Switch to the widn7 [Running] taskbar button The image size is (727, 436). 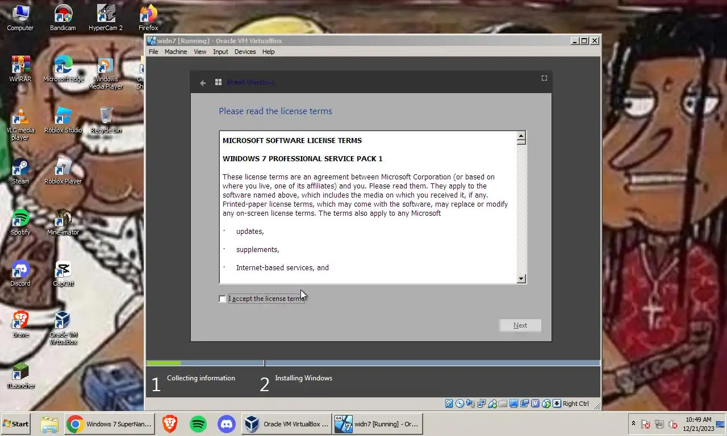(x=377, y=424)
